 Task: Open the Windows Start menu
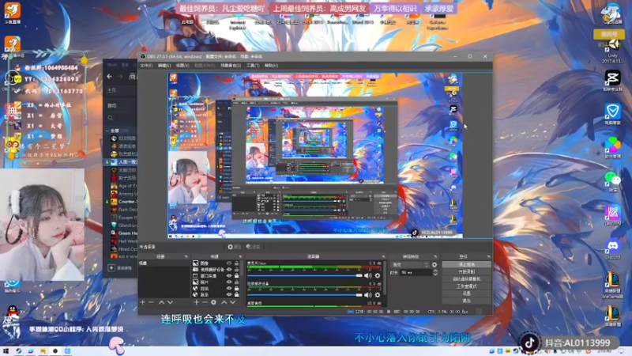point(6,351)
